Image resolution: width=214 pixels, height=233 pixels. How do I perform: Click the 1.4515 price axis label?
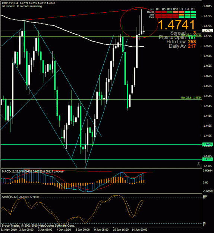[207, 106]
